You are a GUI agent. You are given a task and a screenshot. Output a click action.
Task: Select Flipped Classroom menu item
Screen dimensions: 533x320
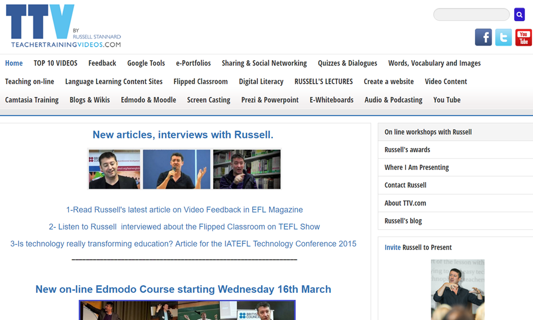click(200, 81)
